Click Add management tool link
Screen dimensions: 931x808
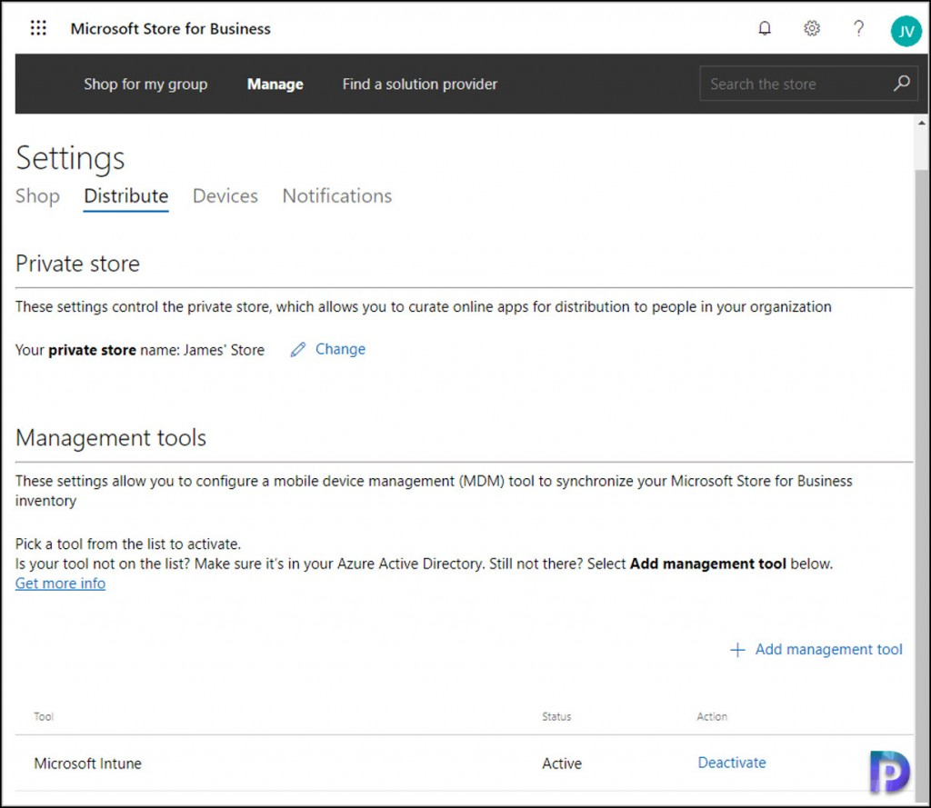click(x=828, y=650)
